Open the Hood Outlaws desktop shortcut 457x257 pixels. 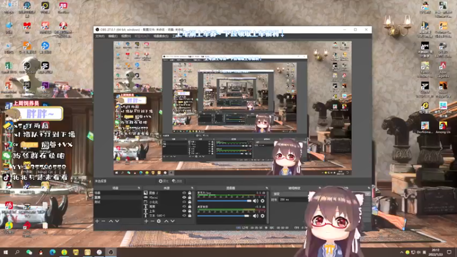pos(443,89)
